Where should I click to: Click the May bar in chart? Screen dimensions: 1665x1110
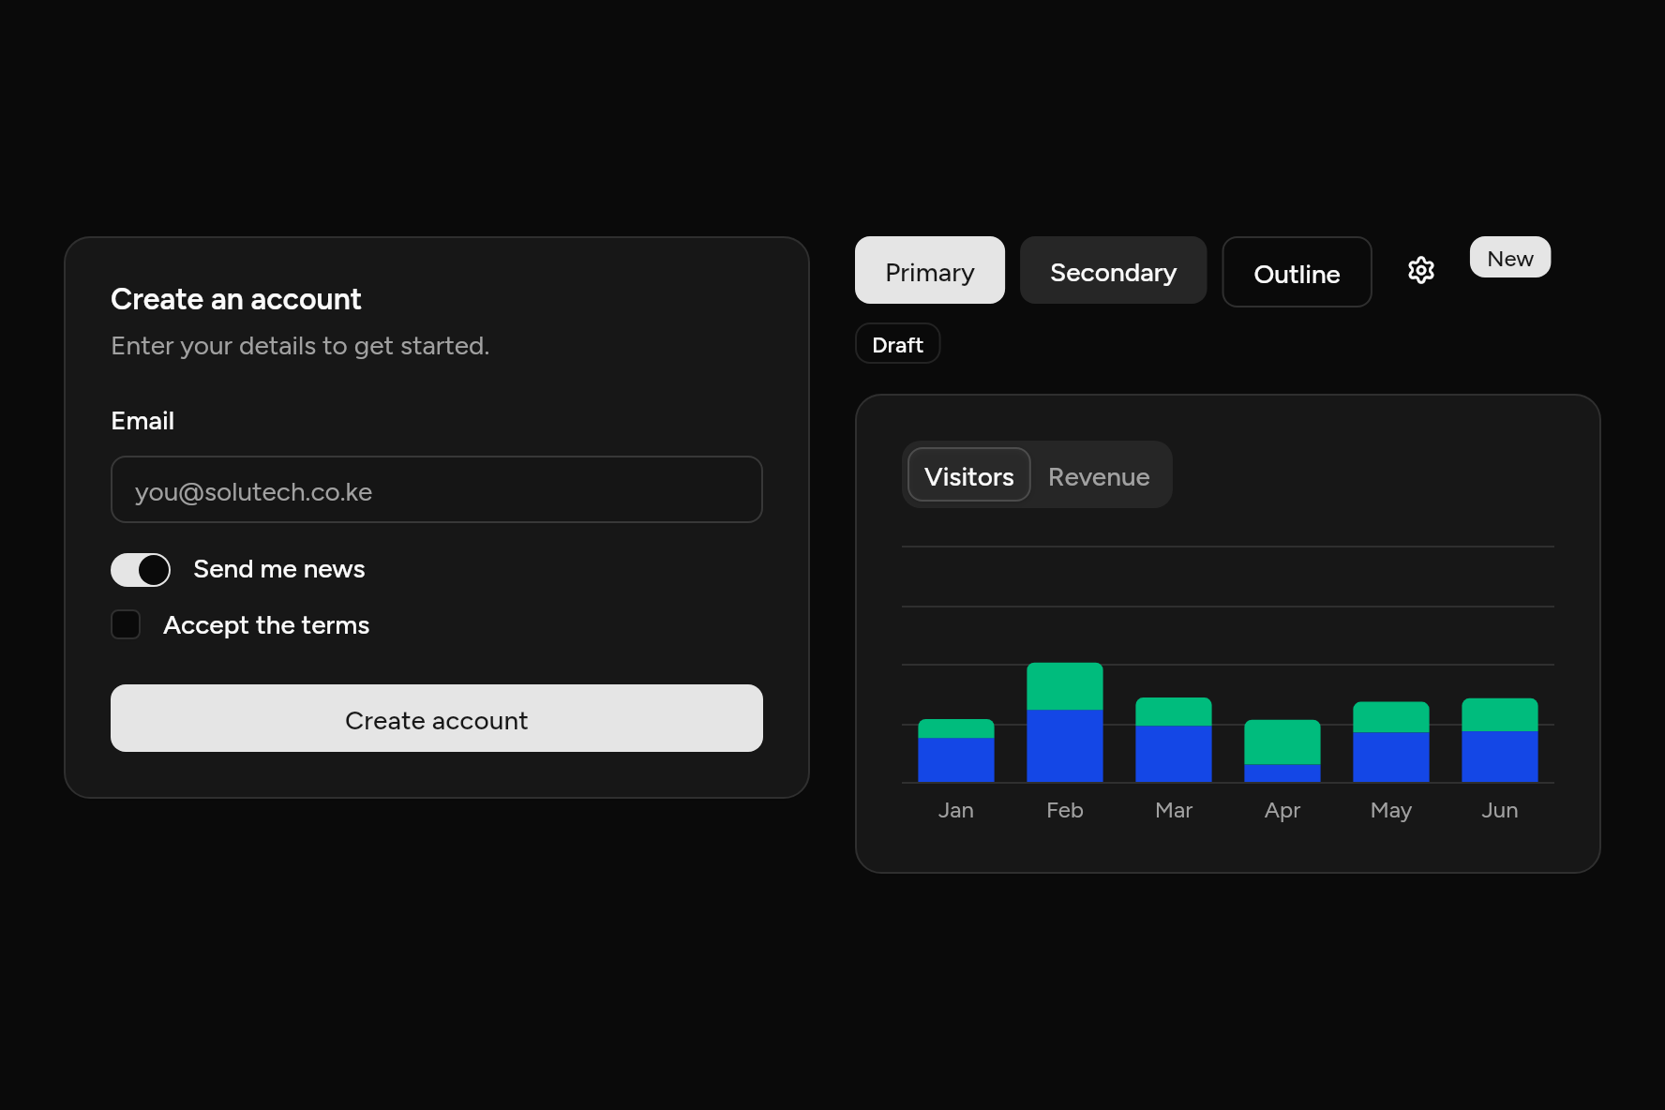[x=1391, y=742]
